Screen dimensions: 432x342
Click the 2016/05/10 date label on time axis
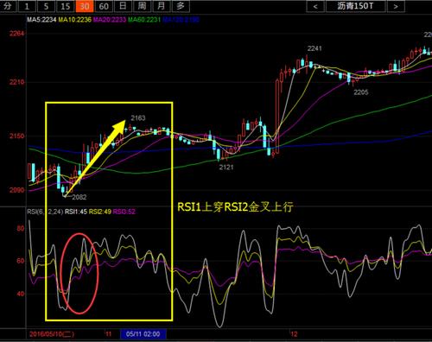pos(52,334)
